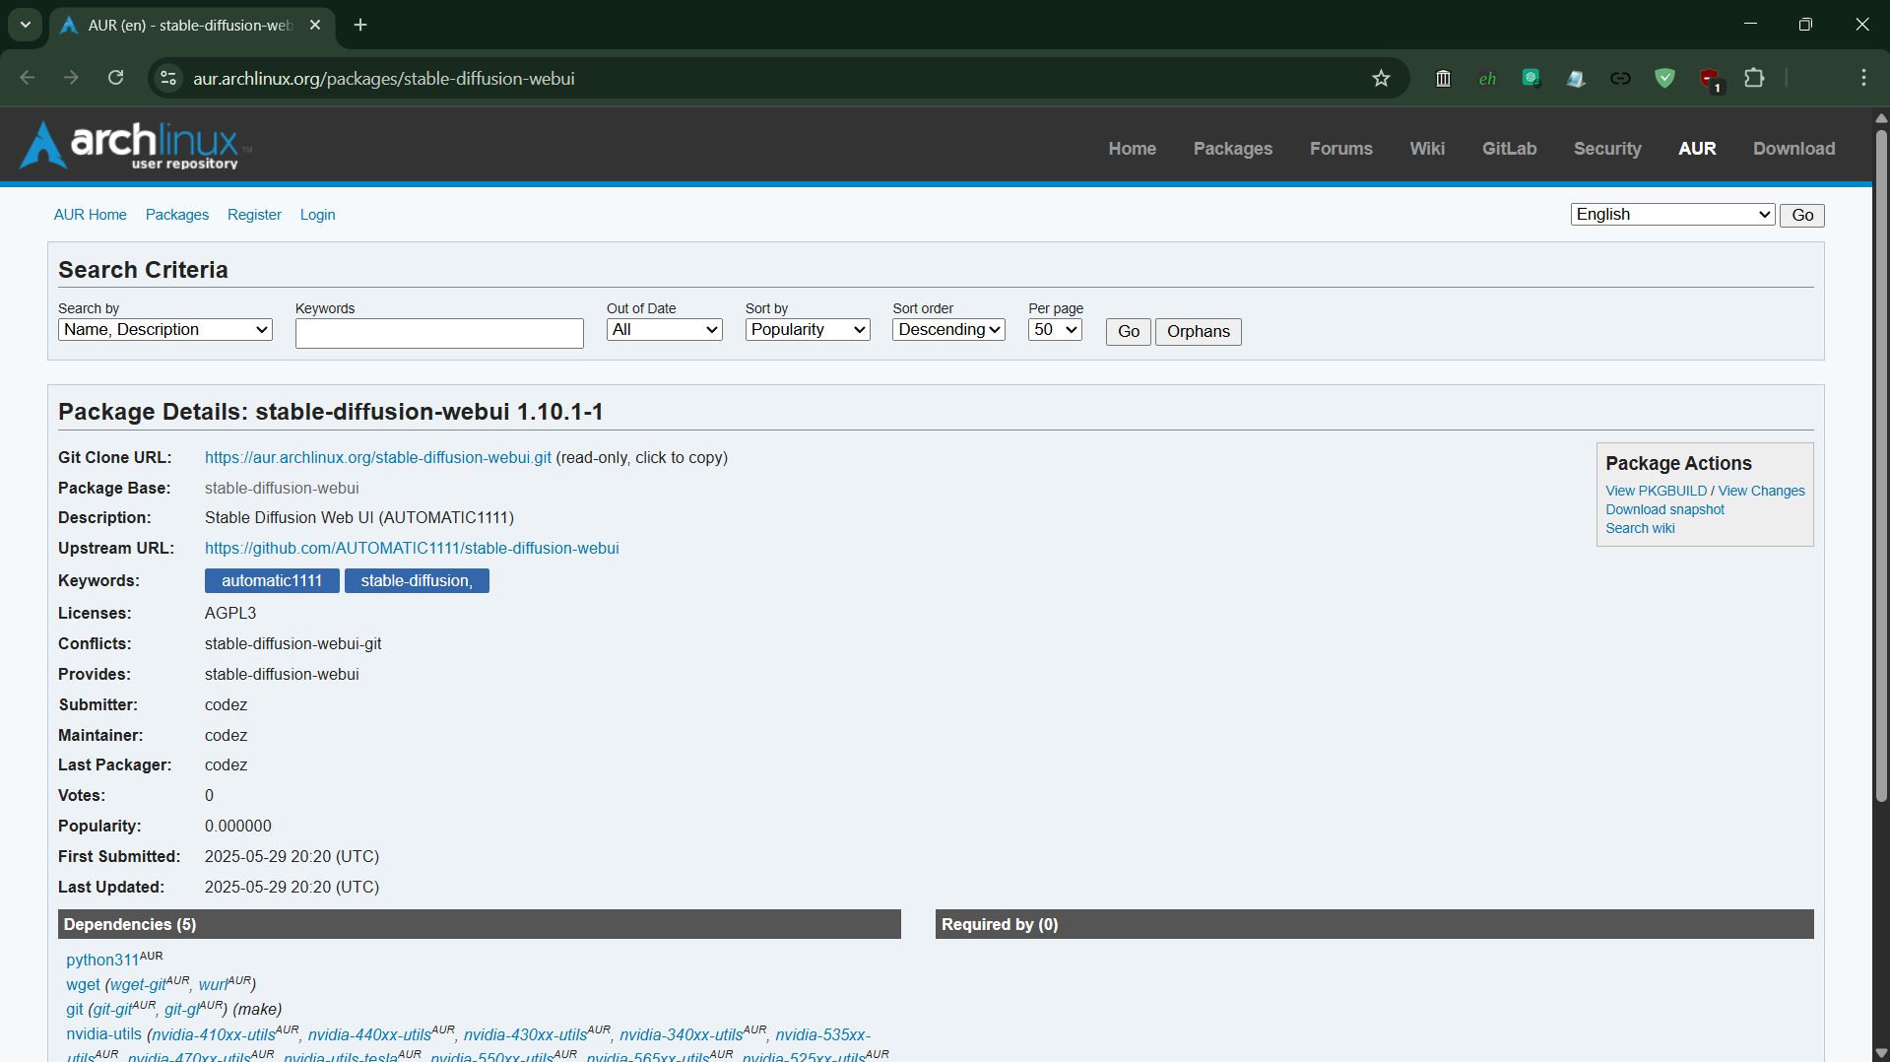
Task: Open the Extensions puzzle-piece menu
Action: pyautogui.click(x=1754, y=78)
